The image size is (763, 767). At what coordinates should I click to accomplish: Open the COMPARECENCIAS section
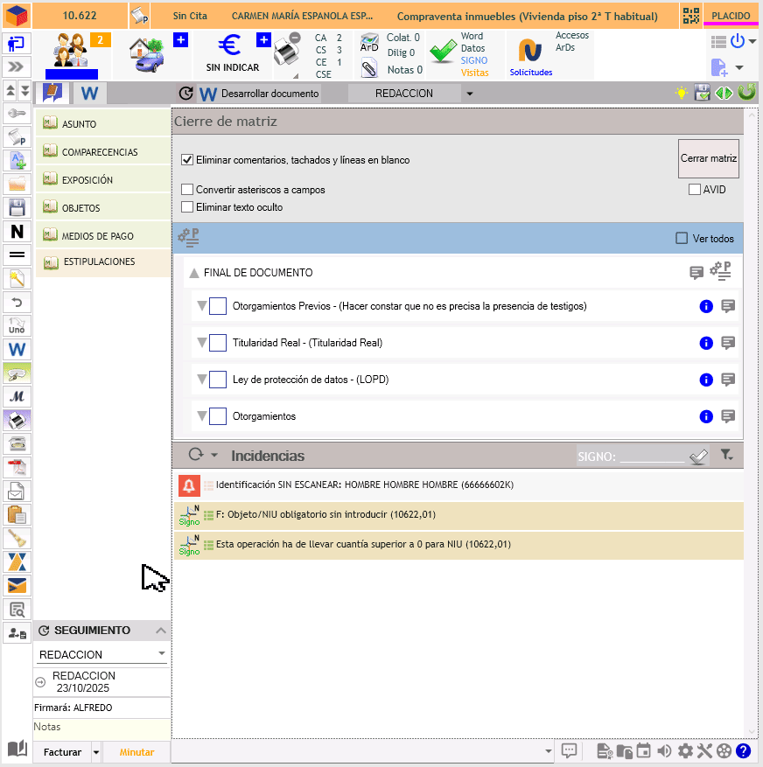tap(100, 152)
